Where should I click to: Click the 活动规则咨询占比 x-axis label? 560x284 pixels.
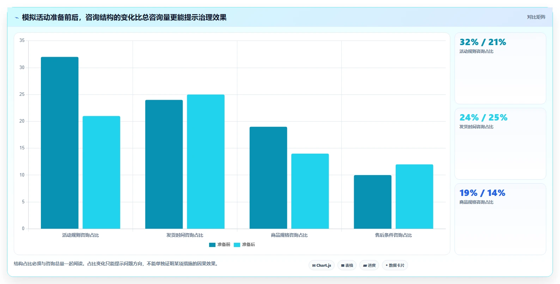pyautogui.click(x=80, y=235)
